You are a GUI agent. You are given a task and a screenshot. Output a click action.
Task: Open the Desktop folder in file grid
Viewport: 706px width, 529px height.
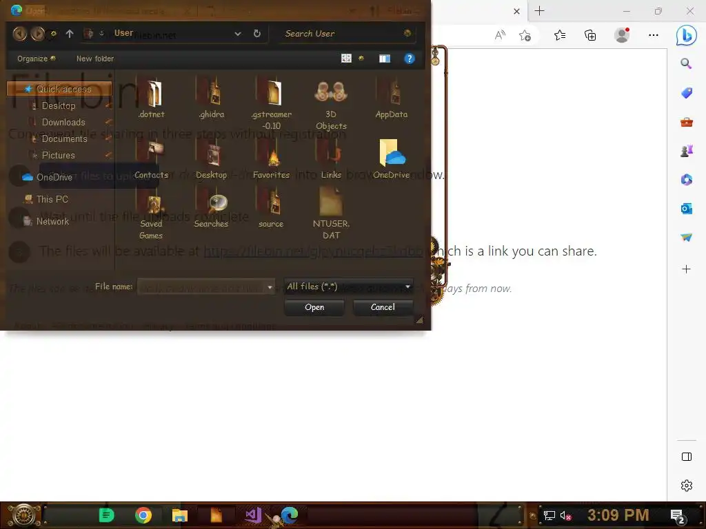[x=211, y=158]
